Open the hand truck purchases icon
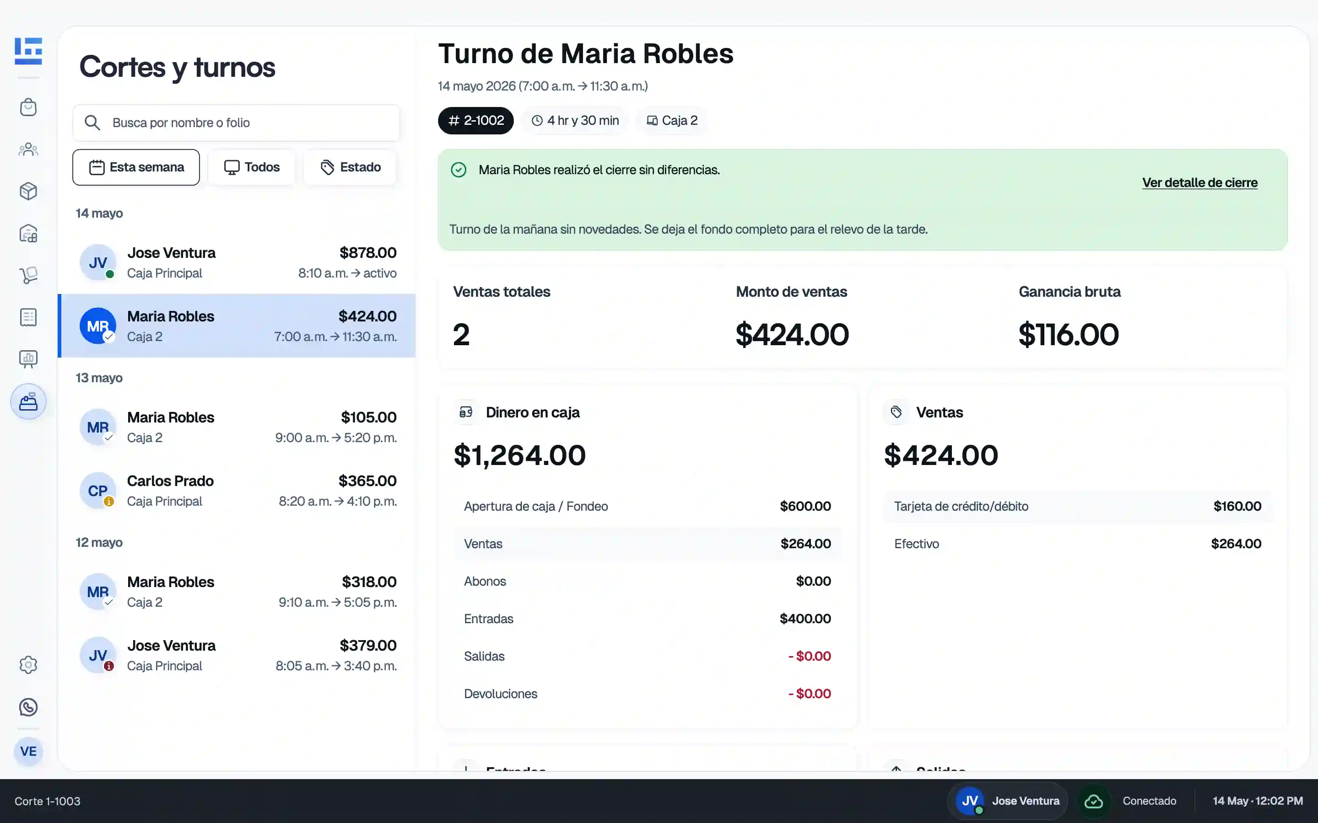The height and width of the screenshot is (823, 1318). click(28, 275)
